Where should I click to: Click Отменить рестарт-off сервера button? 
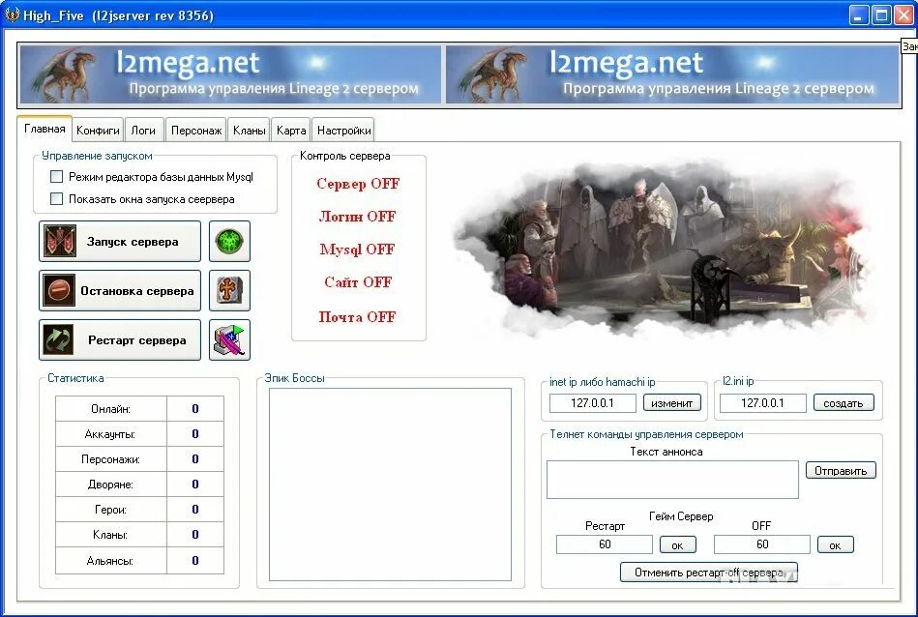(708, 572)
